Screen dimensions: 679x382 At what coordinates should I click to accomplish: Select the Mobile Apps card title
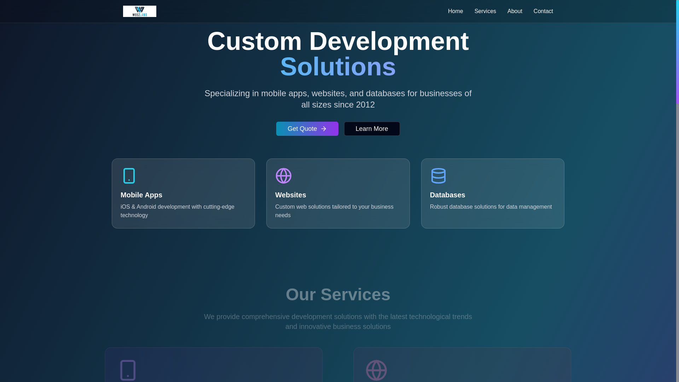point(141,195)
